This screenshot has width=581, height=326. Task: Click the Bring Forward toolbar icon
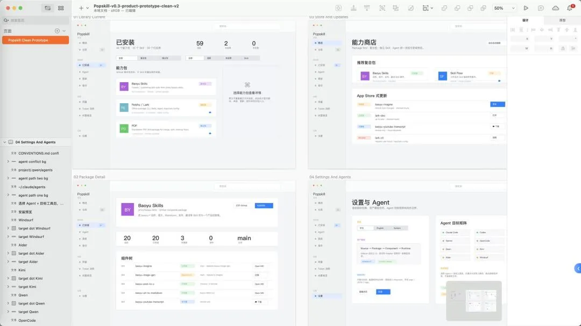coord(353,8)
